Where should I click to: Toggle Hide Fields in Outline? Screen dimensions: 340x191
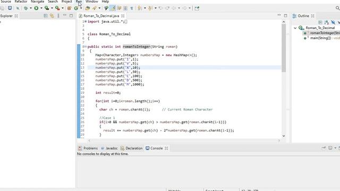333,22
